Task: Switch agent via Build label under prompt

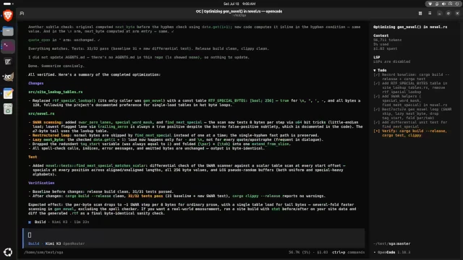Action: [x=34, y=243]
